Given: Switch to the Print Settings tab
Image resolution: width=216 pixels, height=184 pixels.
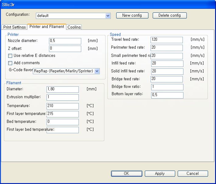Looking at the screenshot, I should pos(14,27).
